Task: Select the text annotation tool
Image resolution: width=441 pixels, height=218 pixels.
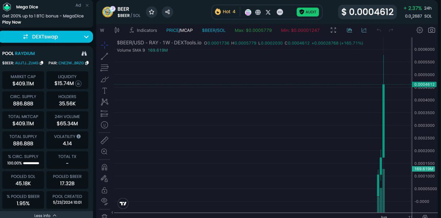Action: [x=104, y=91]
